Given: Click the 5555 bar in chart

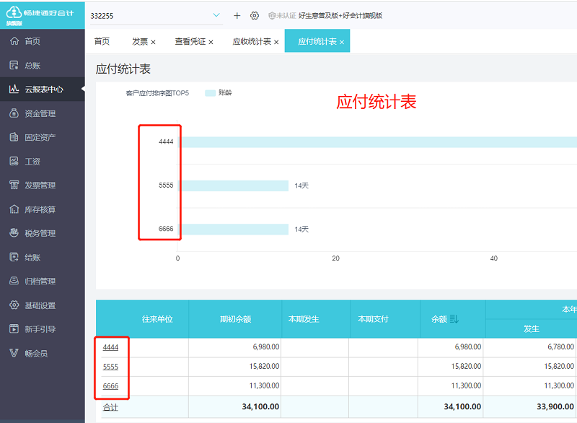Looking at the screenshot, I should [234, 186].
